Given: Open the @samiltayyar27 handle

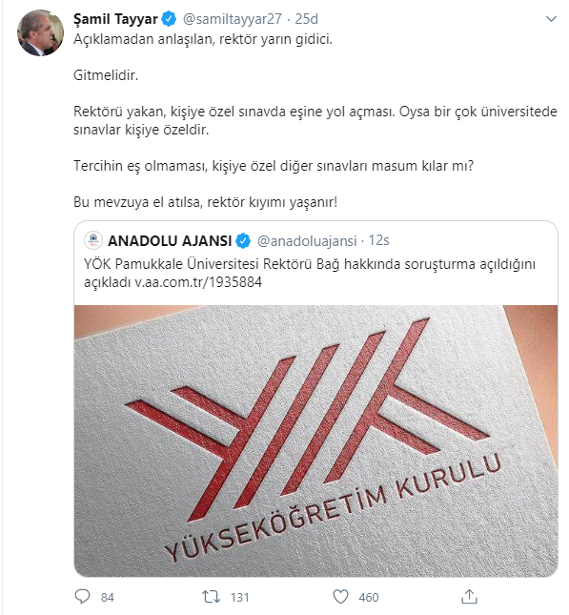Looking at the screenshot, I should 233,19.
